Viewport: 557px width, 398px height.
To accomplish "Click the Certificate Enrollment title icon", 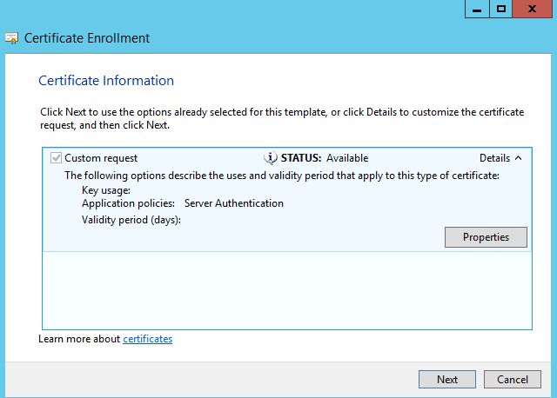I will tap(11, 38).
